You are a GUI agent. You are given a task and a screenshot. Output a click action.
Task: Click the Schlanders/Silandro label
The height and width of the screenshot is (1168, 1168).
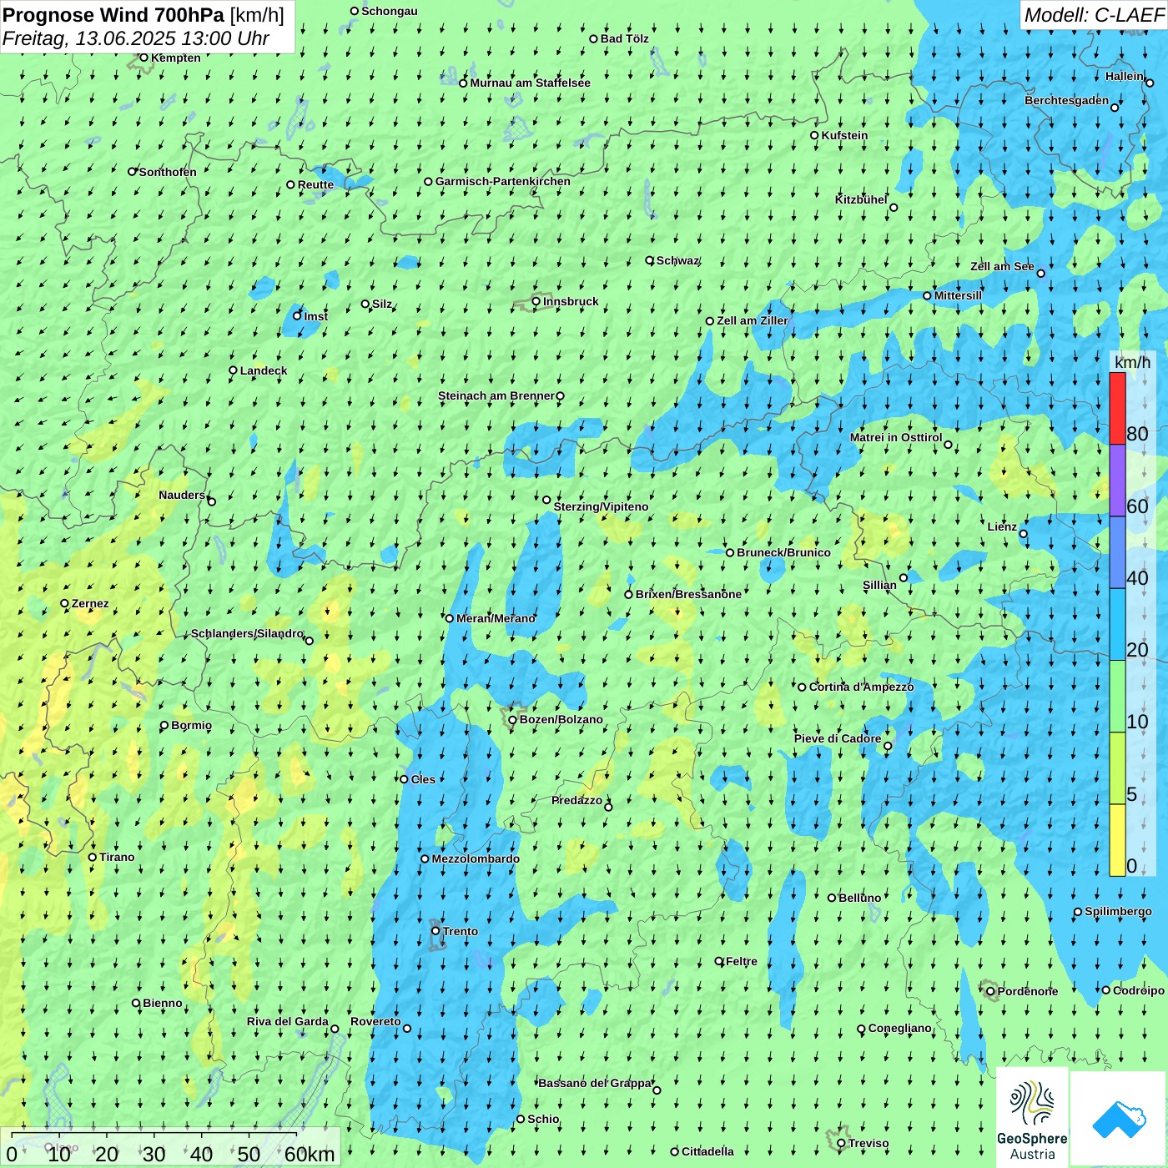pyautogui.click(x=247, y=633)
